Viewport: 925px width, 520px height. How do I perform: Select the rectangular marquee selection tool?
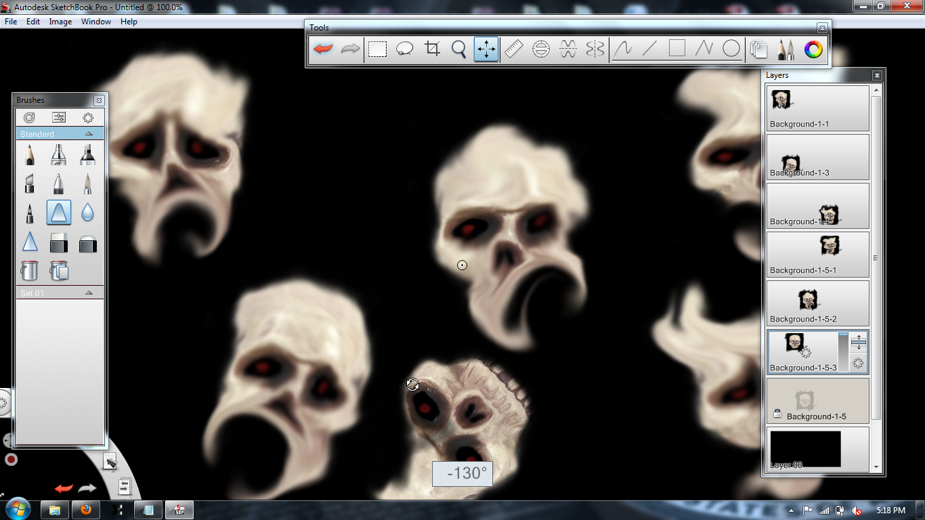[x=377, y=49]
